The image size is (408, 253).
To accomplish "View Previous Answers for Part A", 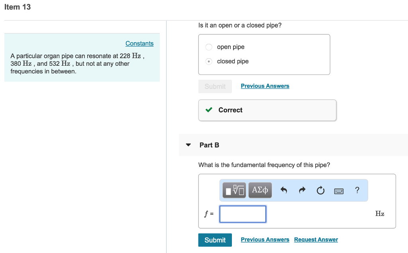I will 265,86.
